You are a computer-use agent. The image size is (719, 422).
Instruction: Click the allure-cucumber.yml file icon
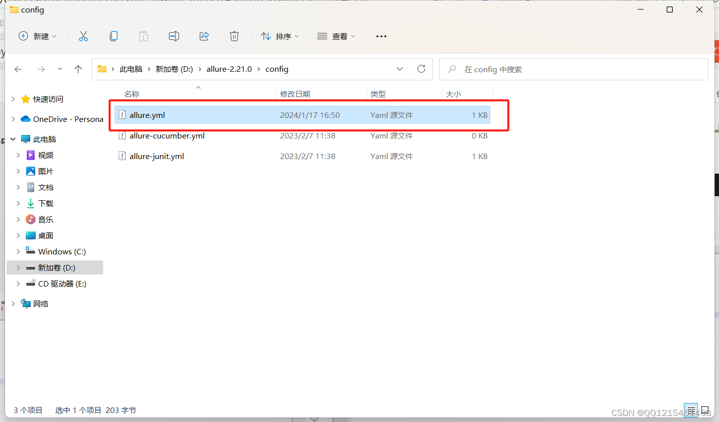(122, 135)
